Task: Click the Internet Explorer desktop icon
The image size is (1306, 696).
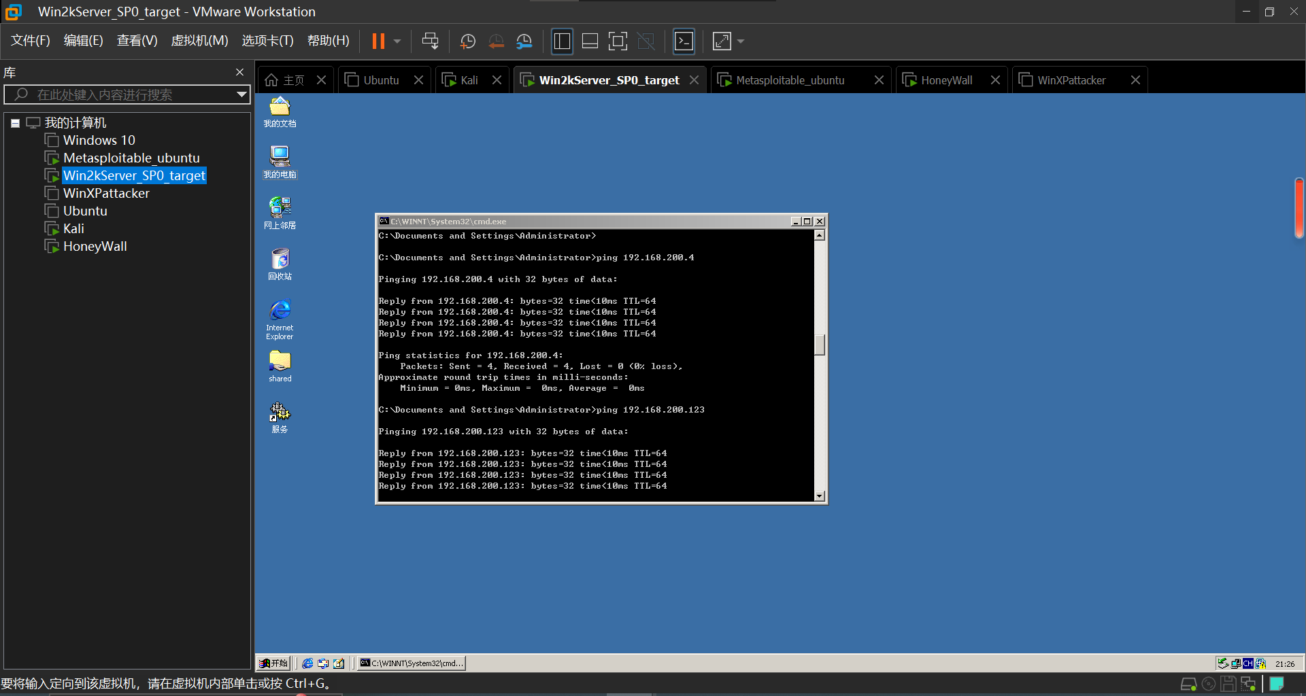Action: pyautogui.click(x=280, y=319)
